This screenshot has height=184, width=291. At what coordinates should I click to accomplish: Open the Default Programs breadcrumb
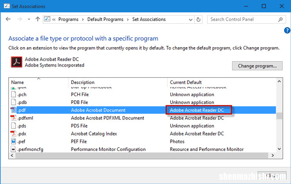point(105,19)
